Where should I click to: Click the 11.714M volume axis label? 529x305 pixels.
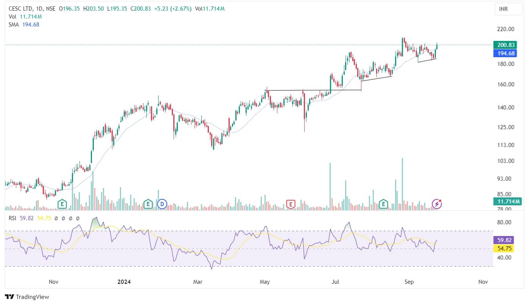click(x=508, y=201)
